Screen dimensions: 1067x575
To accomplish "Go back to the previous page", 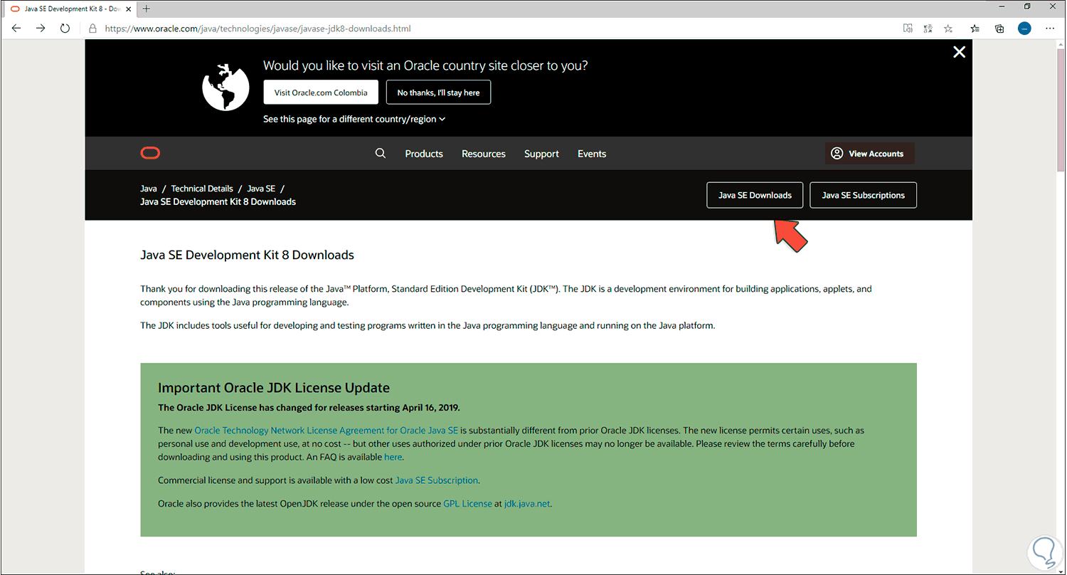I will click(16, 28).
